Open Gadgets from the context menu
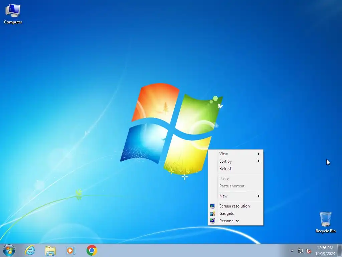The width and height of the screenshot is (342, 257). (x=235, y=213)
